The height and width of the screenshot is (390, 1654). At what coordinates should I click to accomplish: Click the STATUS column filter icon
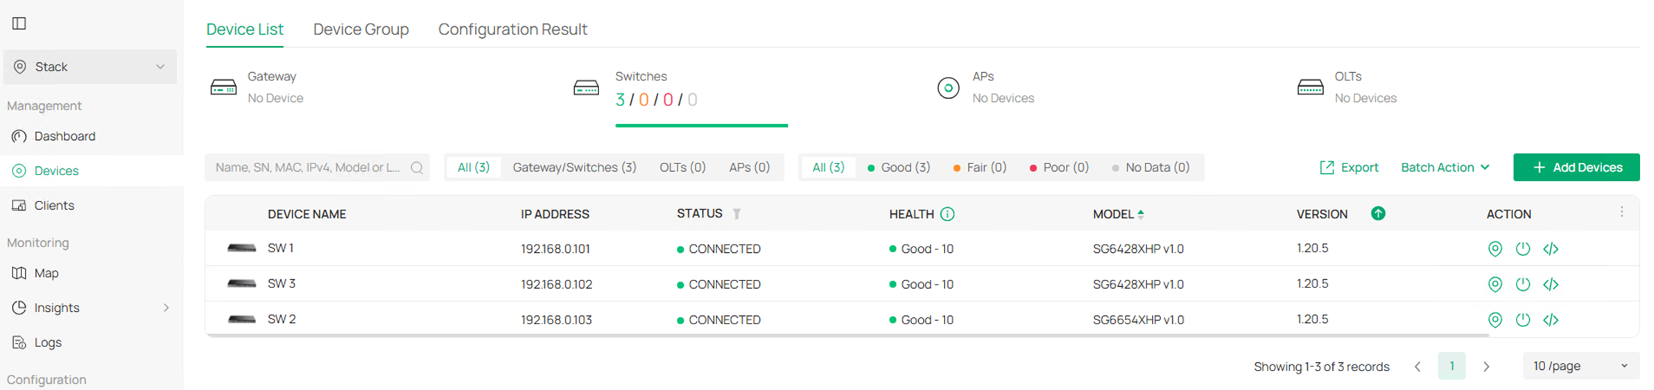tap(736, 214)
